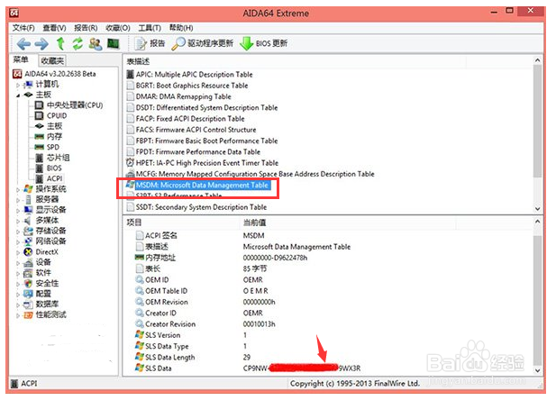Select AIDA64 v3.20.2638 Beta root node

pyautogui.click(x=54, y=74)
